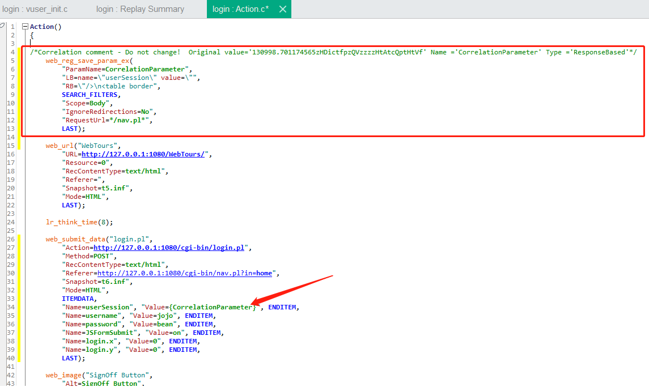649x387 pixels.
Task: Click the Resource=0 argument
Action: coord(87,163)
